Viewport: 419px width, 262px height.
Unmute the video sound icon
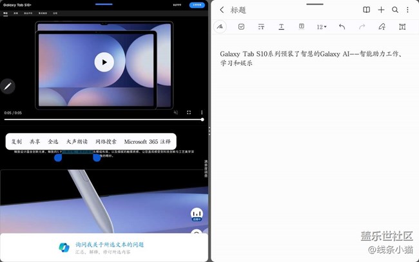175,112
